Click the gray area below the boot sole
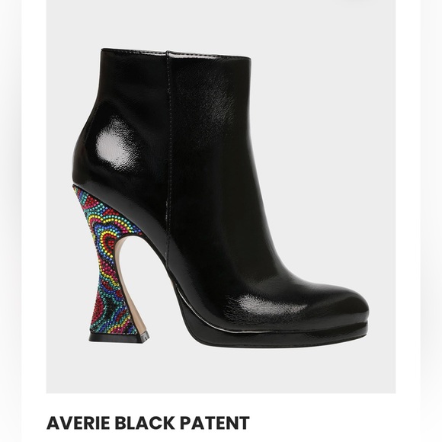 (221, 370)
